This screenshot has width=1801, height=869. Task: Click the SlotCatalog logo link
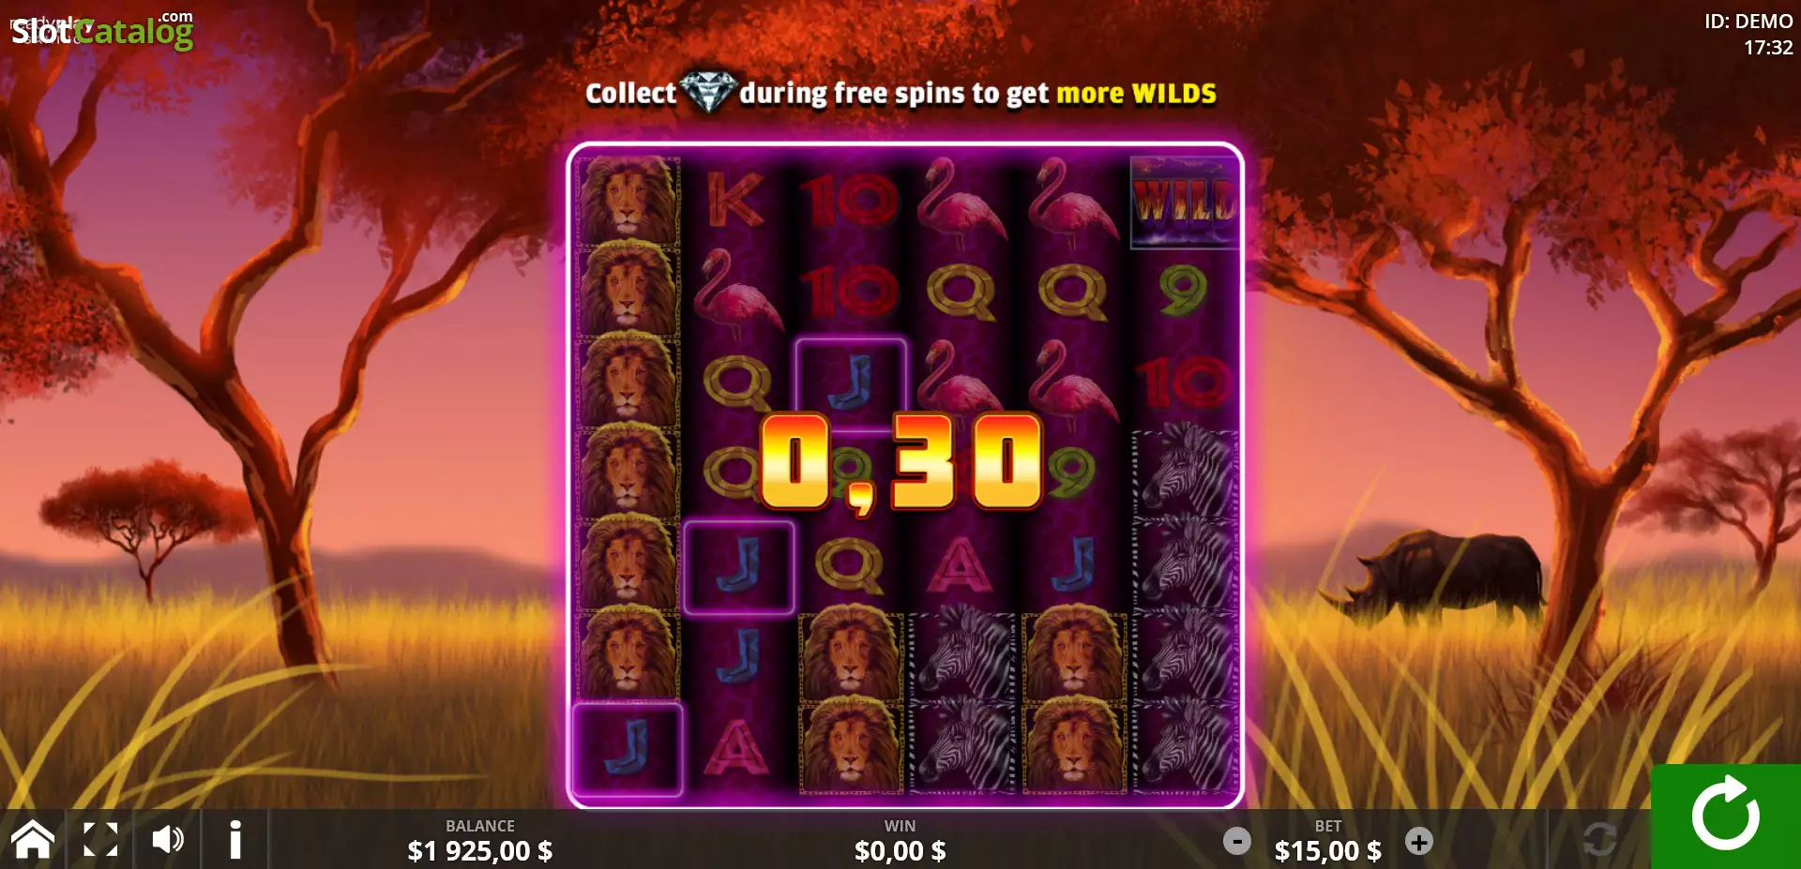101,30
